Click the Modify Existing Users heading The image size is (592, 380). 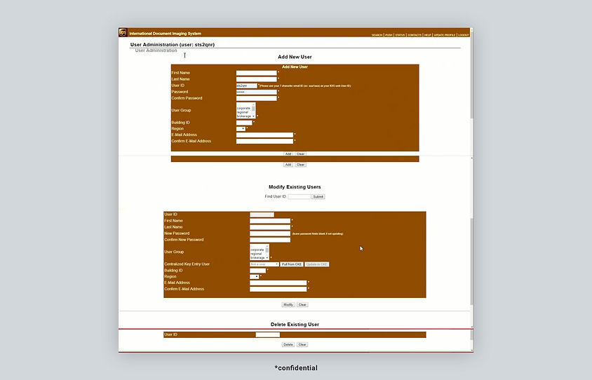(x=295, y=186)
